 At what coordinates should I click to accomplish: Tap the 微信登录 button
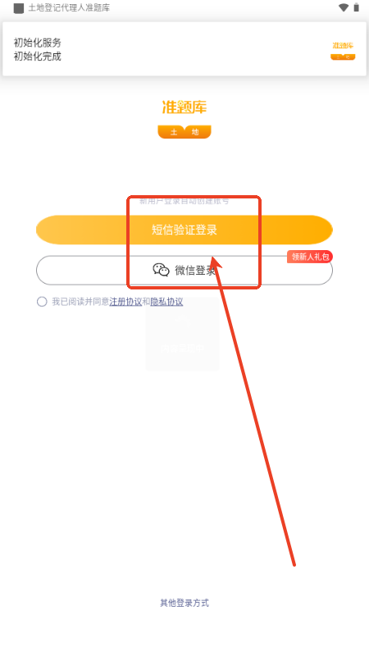click(184, 271)
